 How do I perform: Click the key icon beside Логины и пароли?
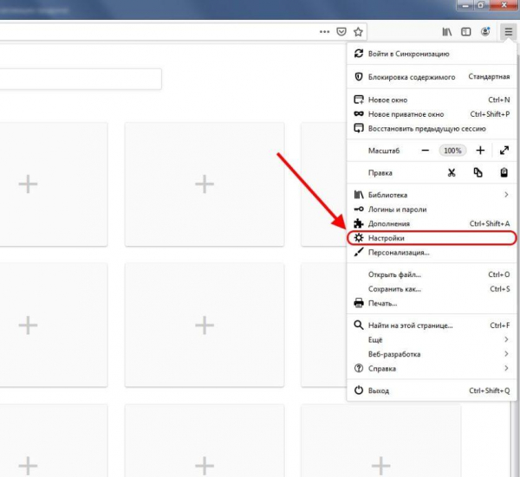(x=359, y=209)
